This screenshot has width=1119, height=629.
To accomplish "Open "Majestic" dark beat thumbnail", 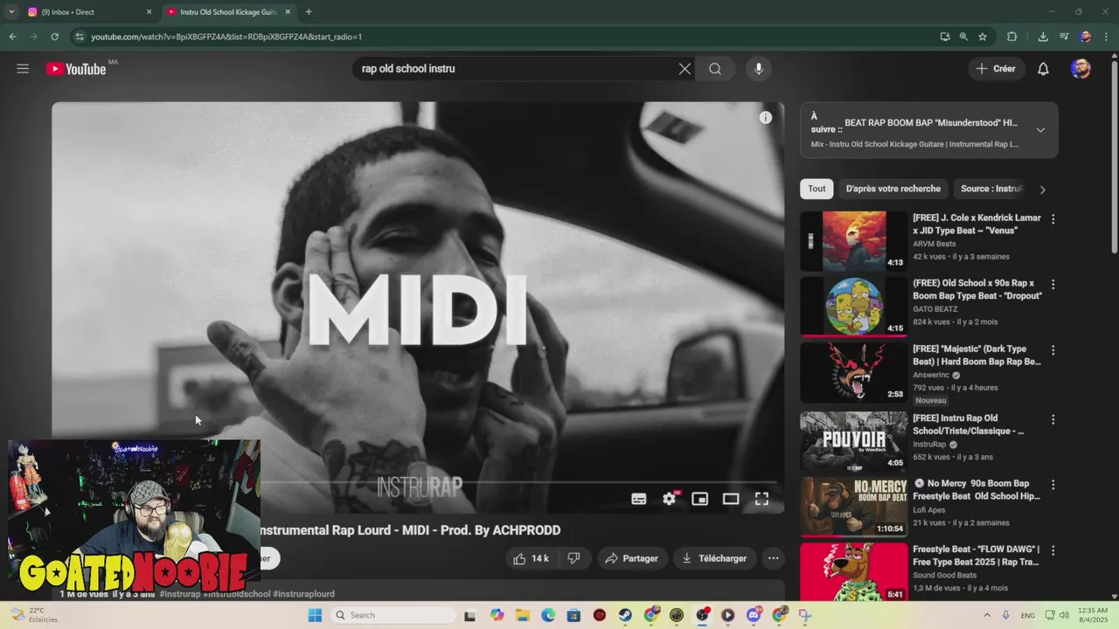I will coord(854,372).
